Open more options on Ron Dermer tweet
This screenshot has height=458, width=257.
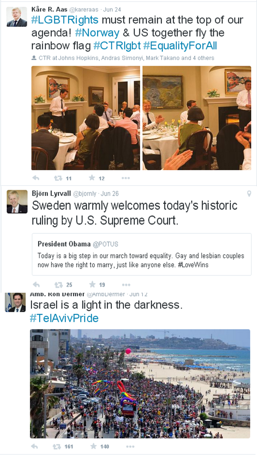tap(130, 447)
